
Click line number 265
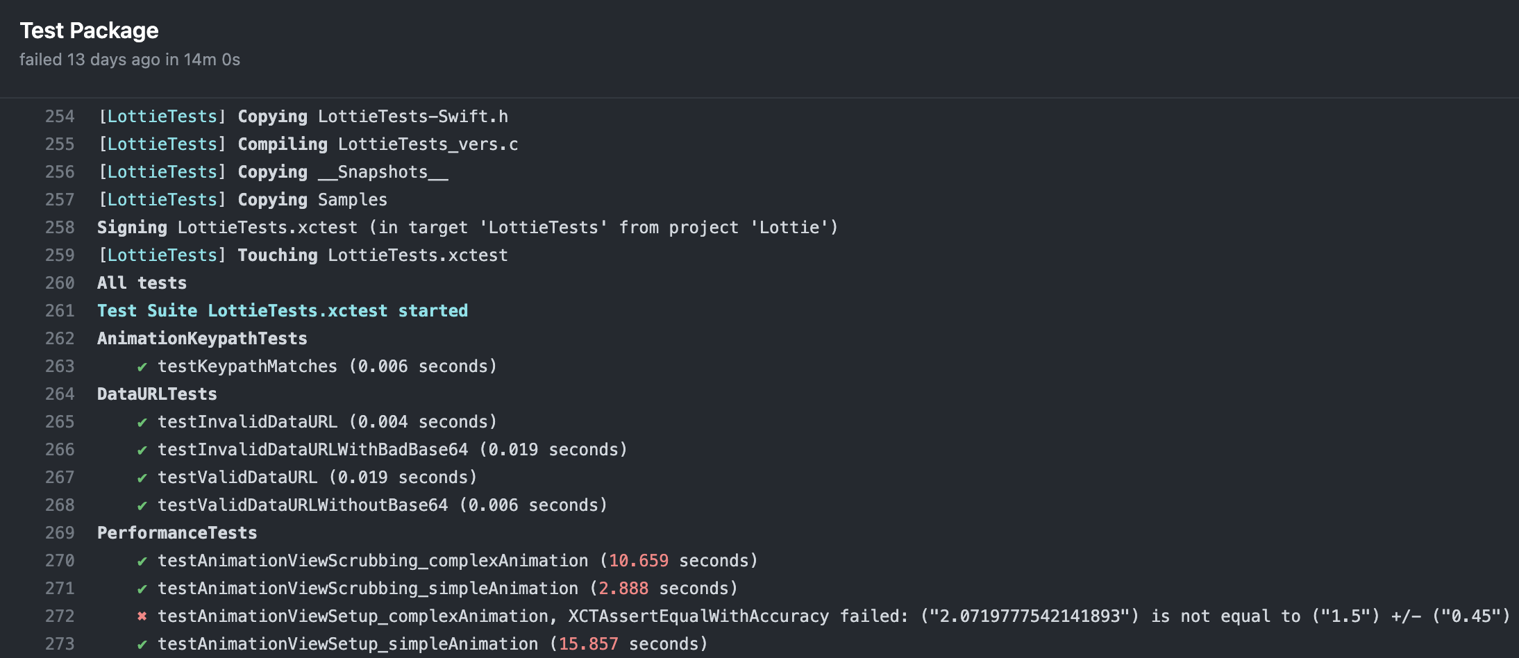tap(60, 422)
